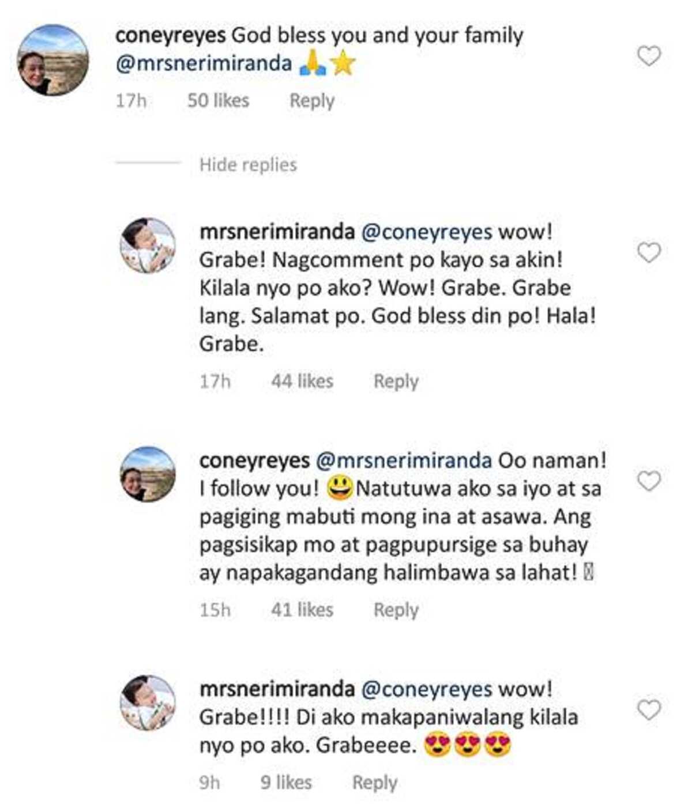This screenshot has width=692, height=804.
Task: Reply to the 44 likes comment
Action: (x=396, y=382)
